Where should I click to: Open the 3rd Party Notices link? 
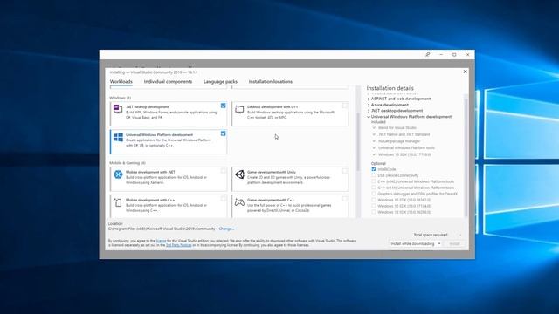178,245
